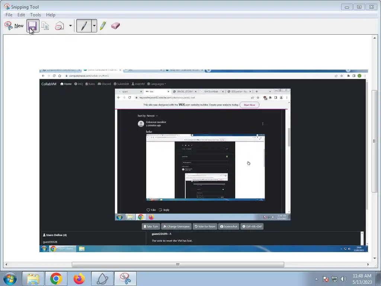Screen dimensions: 381x286
Task: Open the Windows Start orb
Action: pos(10,279)
